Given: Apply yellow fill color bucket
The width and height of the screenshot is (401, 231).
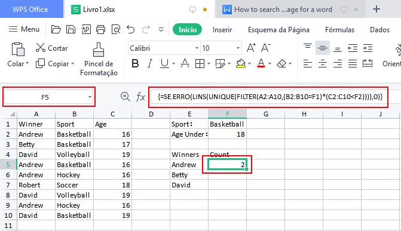Looking at the screenshot, I should tap(241, 63).
